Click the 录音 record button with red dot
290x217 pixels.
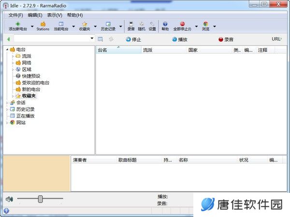pos(226,40)
